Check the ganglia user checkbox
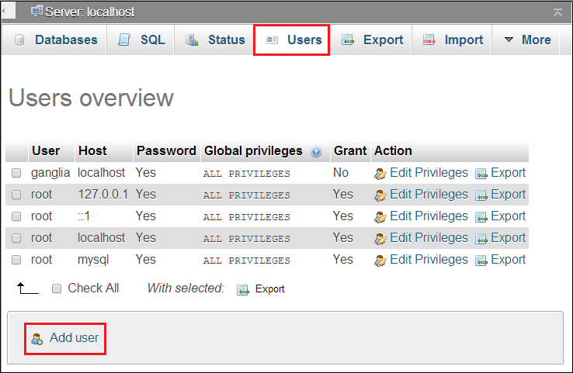573x373 pixels. (x=16, y=174)
